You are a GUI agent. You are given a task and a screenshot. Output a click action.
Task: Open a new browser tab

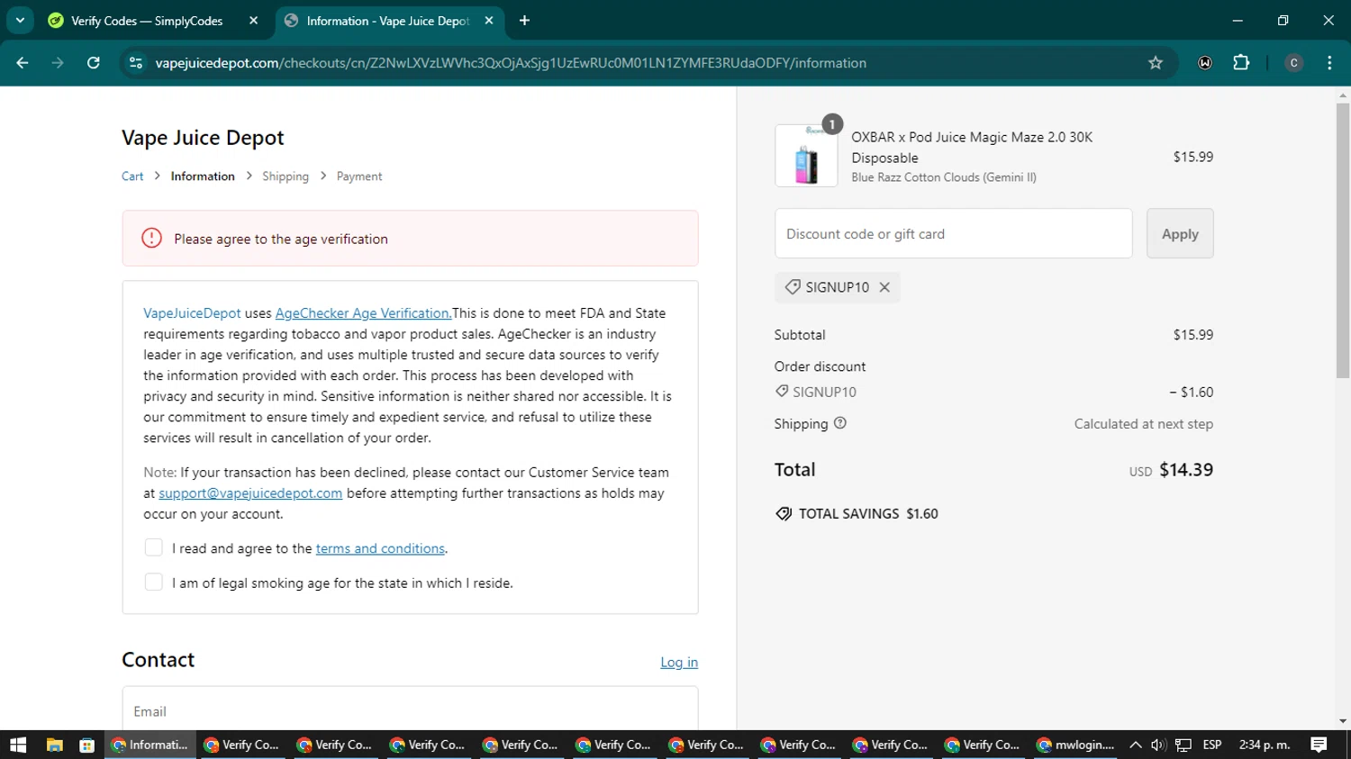coord(524,21)
